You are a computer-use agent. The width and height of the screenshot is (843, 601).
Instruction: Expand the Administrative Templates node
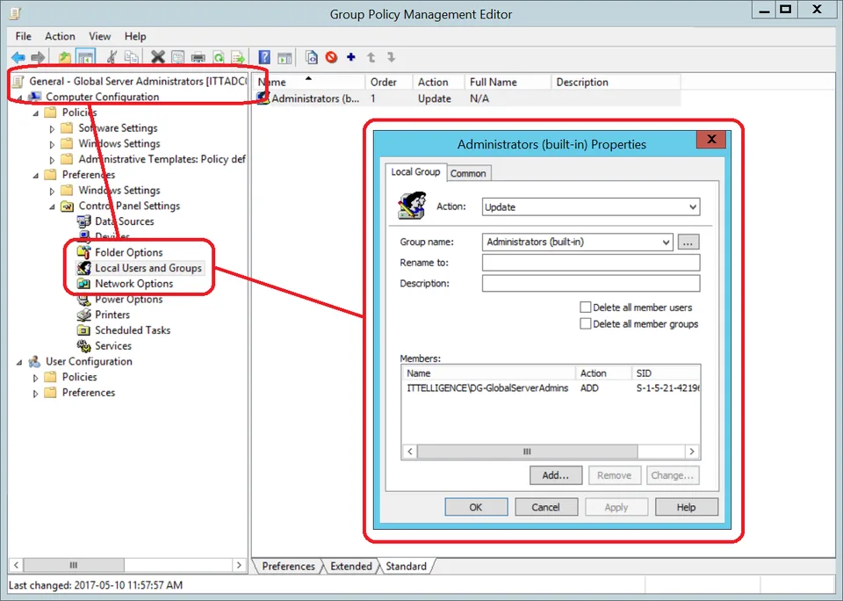52,160
